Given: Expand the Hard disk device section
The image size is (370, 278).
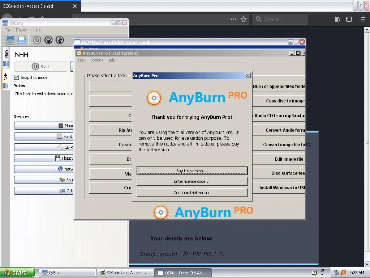Looking at the screenshot, I should point(44,136).
